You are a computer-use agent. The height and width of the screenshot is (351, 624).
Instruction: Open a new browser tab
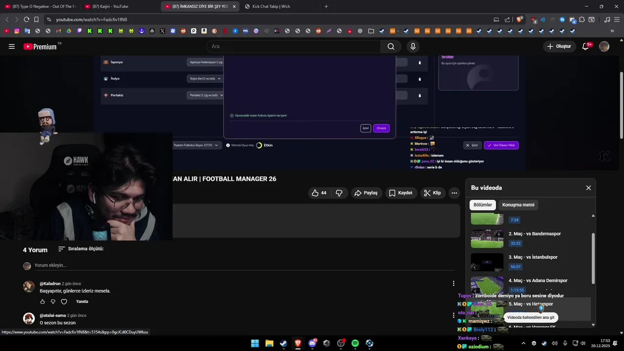(x=326, y=6)
